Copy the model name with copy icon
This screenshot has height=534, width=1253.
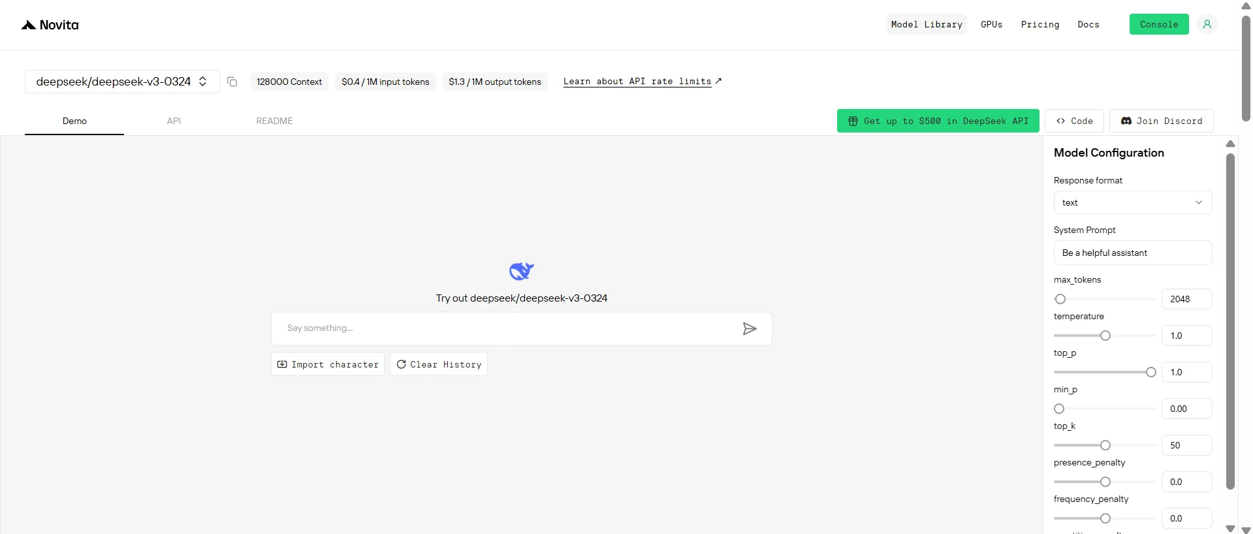pyautogui.click(x=232, y=82)
